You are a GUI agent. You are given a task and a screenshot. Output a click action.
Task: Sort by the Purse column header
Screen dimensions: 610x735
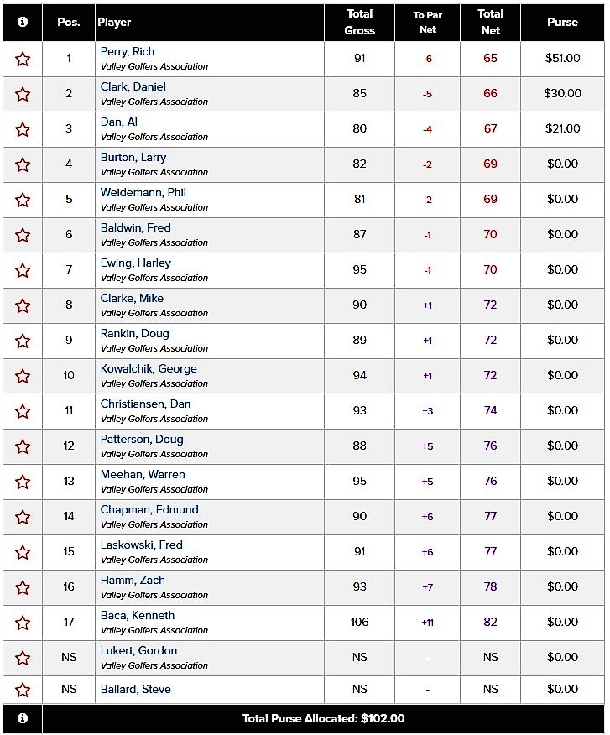coord(562,22)
